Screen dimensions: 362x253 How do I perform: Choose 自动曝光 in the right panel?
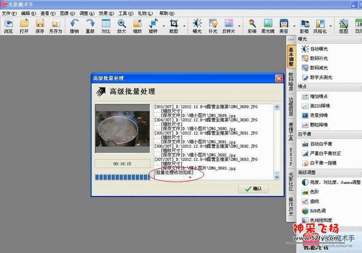coord(314,49)
